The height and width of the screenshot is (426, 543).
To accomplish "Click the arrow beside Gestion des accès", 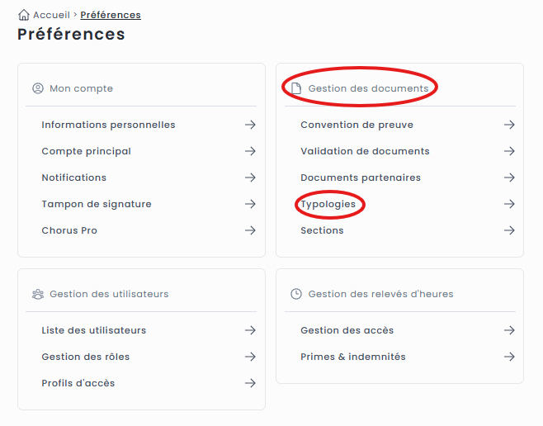I will point(509,330).
